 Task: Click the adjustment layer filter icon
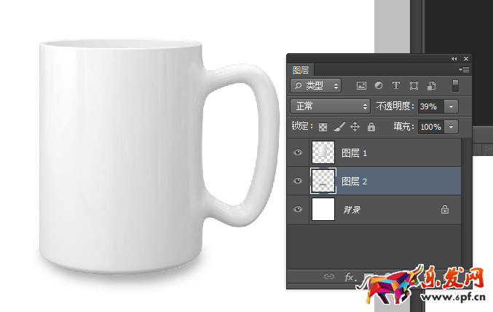click(x=379, y=86)
